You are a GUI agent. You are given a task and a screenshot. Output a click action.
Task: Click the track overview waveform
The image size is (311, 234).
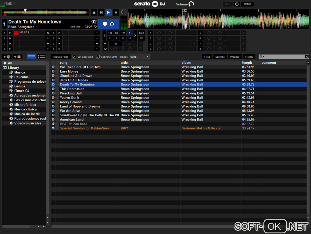click(46, 13)
